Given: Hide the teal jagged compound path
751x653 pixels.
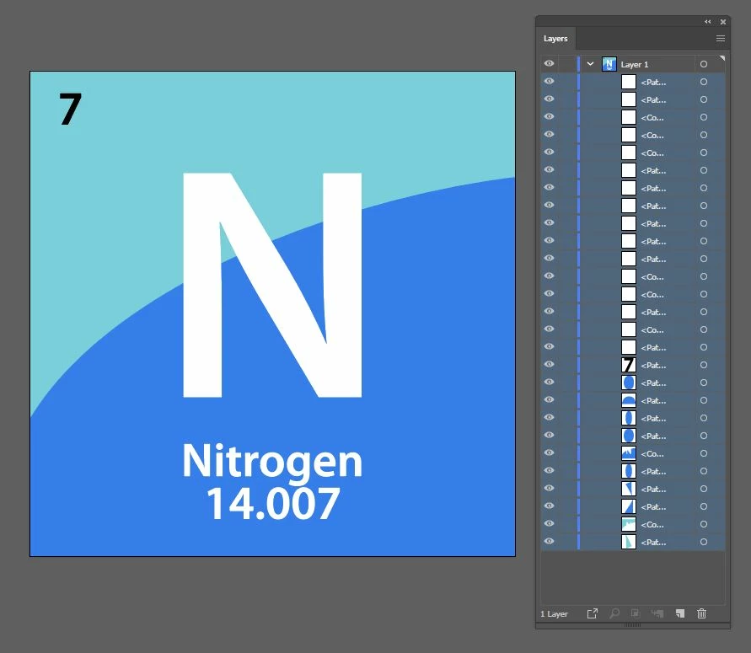Looking at the screenshot, I should 549,524.
